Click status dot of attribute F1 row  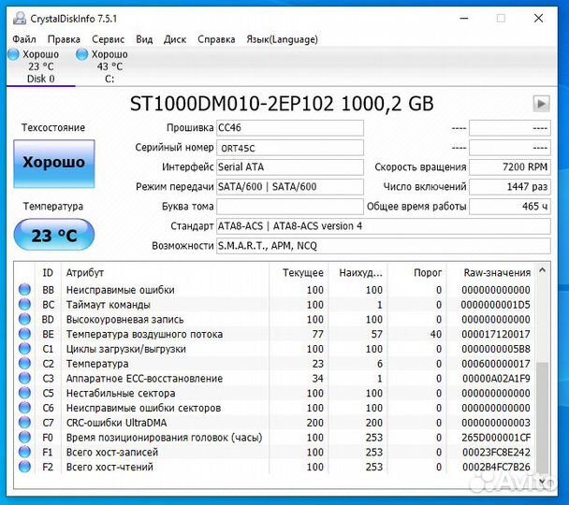coord(24,452)
